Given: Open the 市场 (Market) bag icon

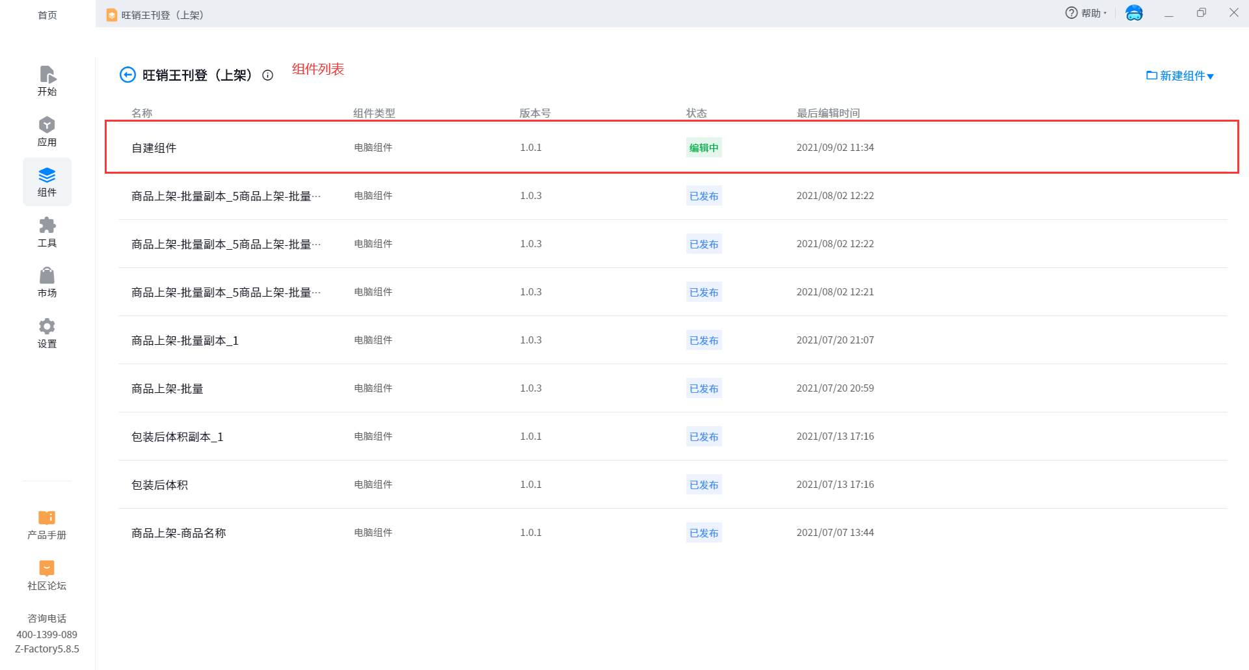Looking at the screenshot, I should pyautogui.click(x=47, y=282).
